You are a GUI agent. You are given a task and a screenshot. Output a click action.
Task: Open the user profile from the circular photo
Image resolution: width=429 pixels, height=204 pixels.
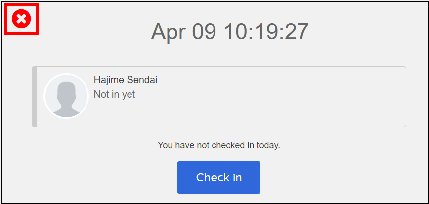point(66,96)
